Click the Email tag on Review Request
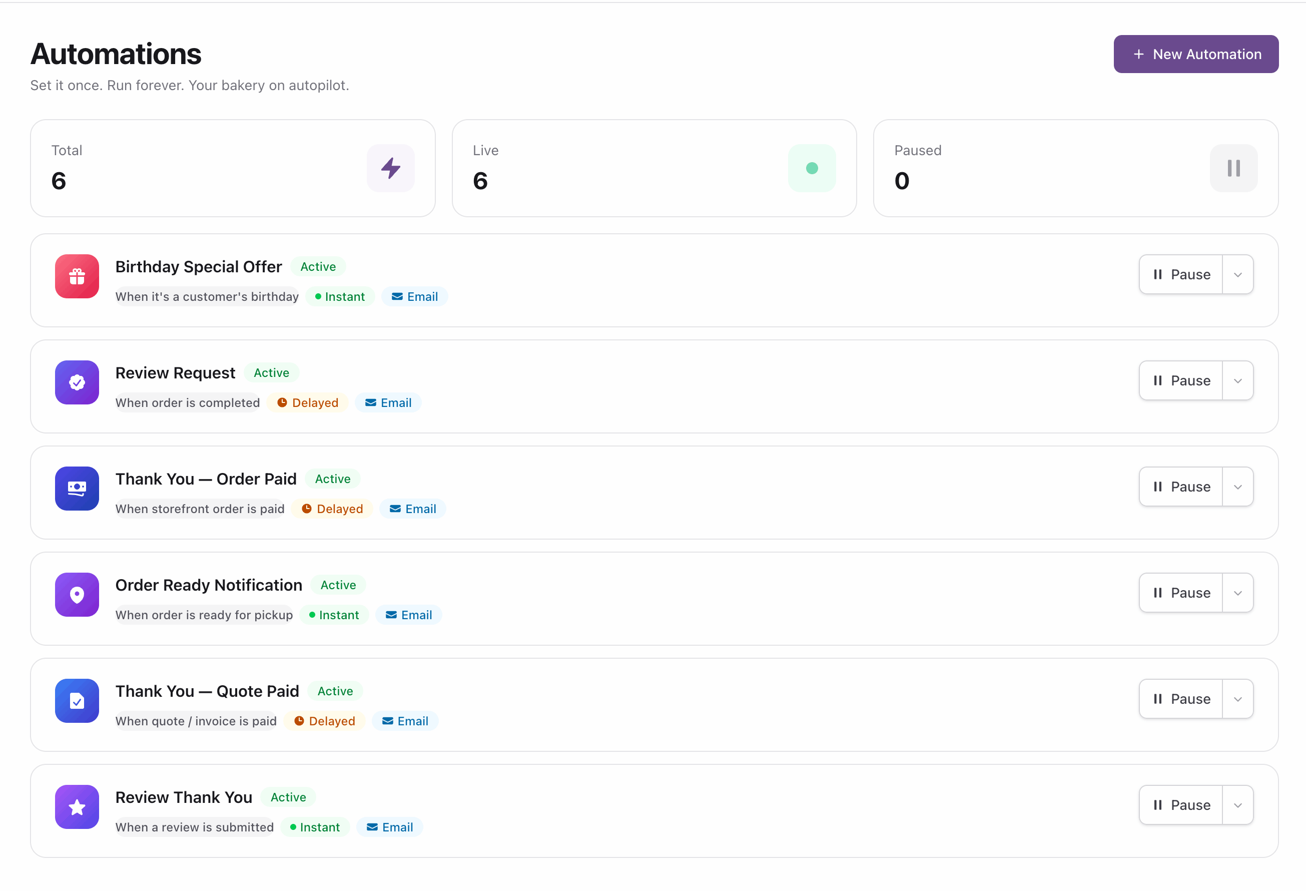1306x891 pixels. (388, 402)
